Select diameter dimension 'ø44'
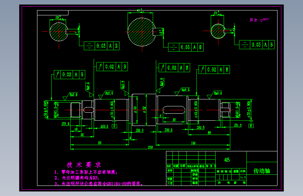This screenshot has width=303, height=196. [135, 110]
